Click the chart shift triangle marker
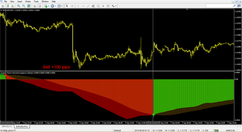This screenshot has height=132, width=242. pos(187,9)
